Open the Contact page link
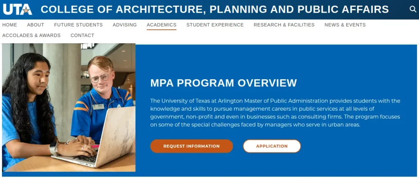This screenshot has width=419, height=179. (82, 36)
